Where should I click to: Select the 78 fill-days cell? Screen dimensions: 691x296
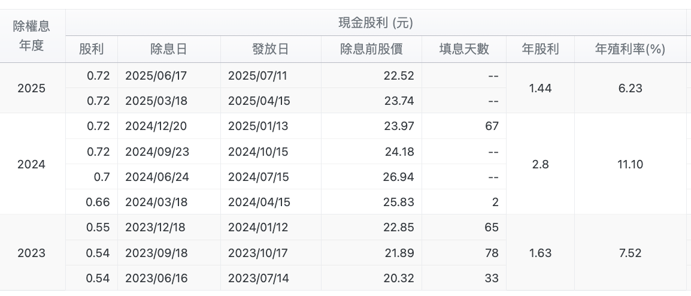[492, 253]
